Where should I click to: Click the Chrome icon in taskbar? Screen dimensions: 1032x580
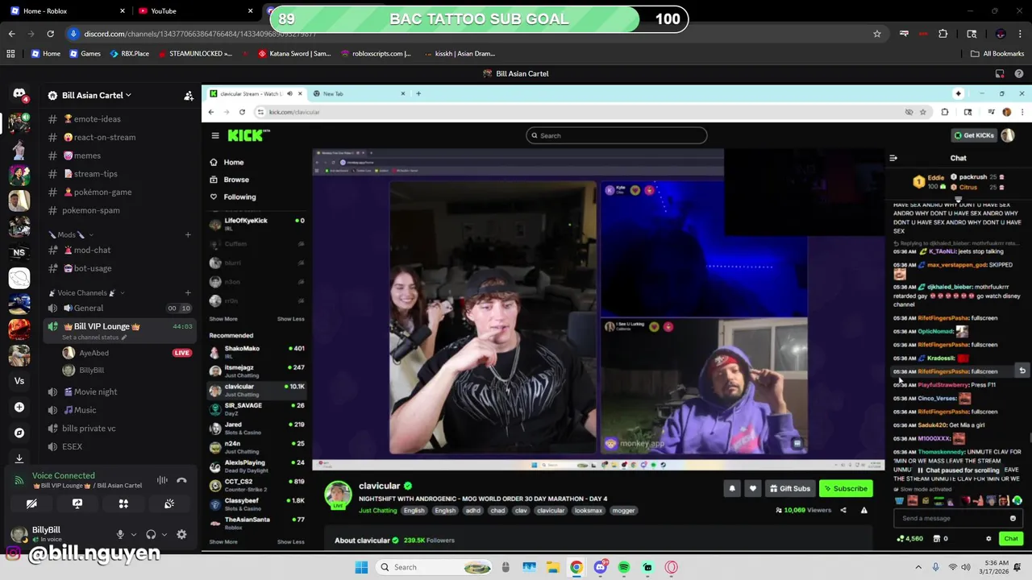coord(576,567)
